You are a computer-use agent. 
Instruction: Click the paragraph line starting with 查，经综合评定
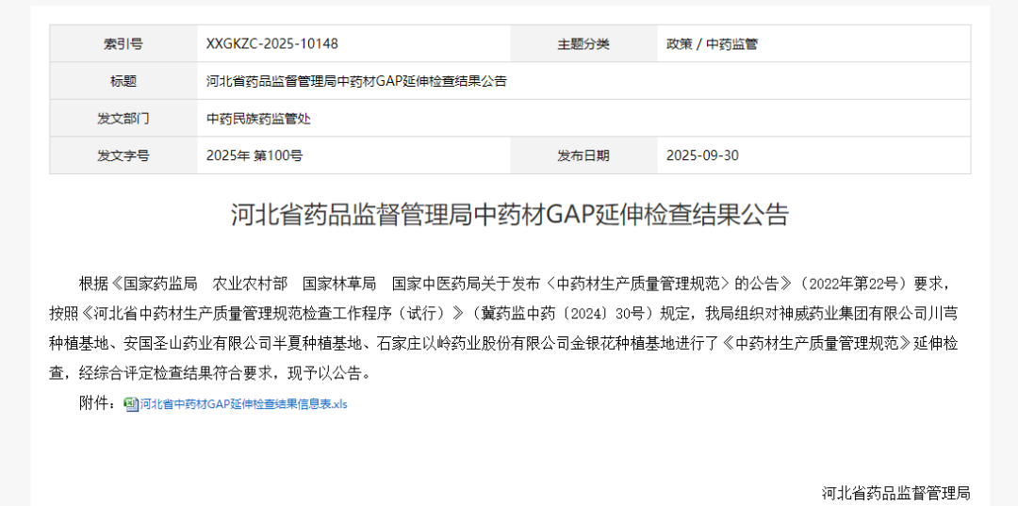(212, 374)
